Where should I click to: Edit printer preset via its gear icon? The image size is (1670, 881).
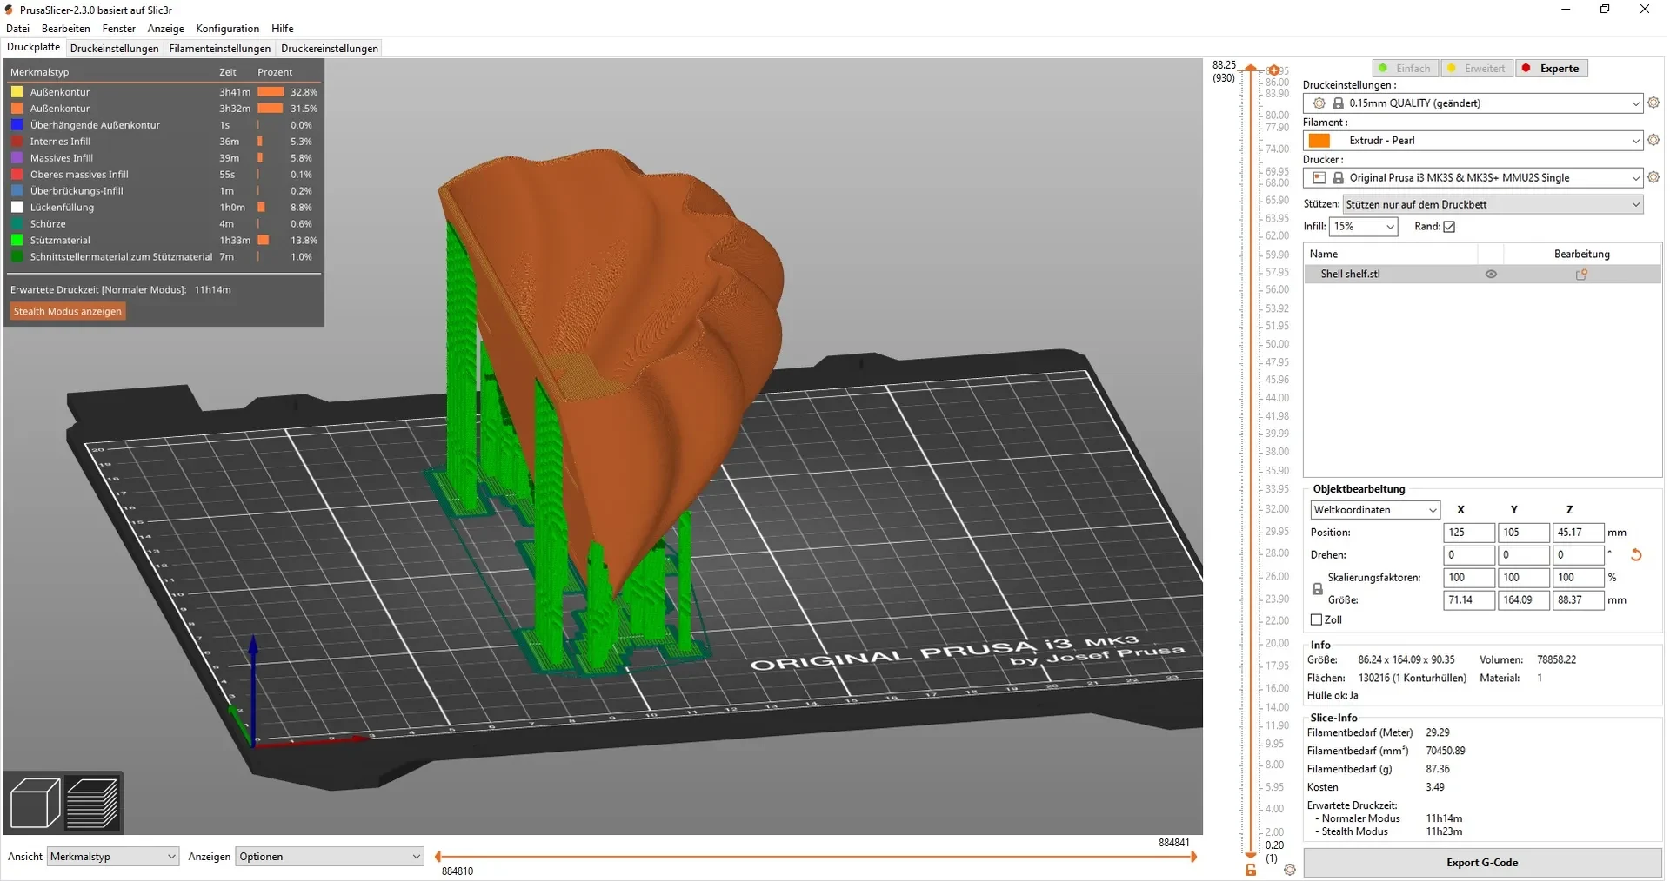click(1653, 177)
